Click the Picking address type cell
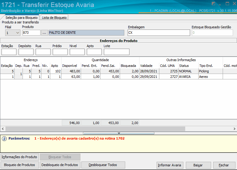Viewport: 237px width, 170px height. pos(210,71)
